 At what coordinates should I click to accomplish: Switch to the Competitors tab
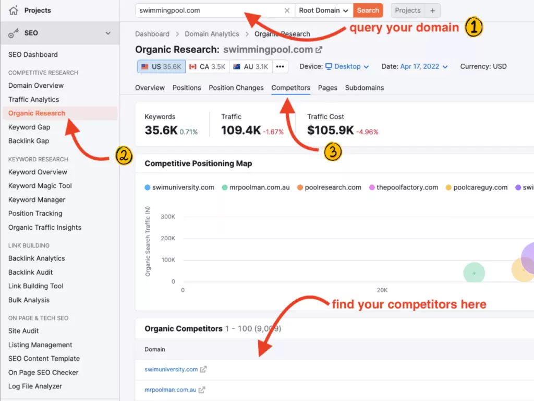pyautogui.click(x=290, y=88)
